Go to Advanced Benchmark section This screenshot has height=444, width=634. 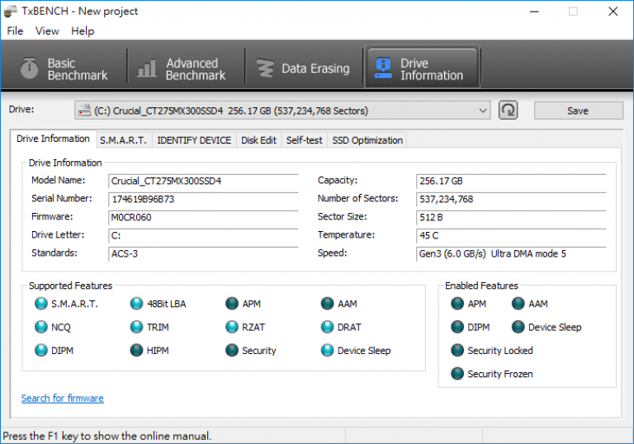pos(185,68)
